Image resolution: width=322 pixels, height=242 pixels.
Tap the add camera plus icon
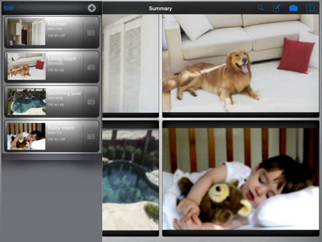[x=92, y=8]
